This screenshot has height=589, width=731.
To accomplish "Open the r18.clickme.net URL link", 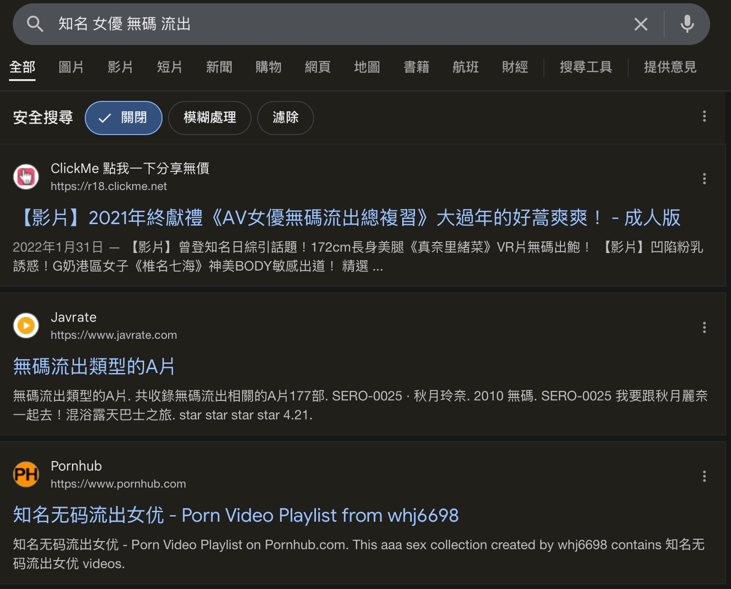I will tap(108, 186).
